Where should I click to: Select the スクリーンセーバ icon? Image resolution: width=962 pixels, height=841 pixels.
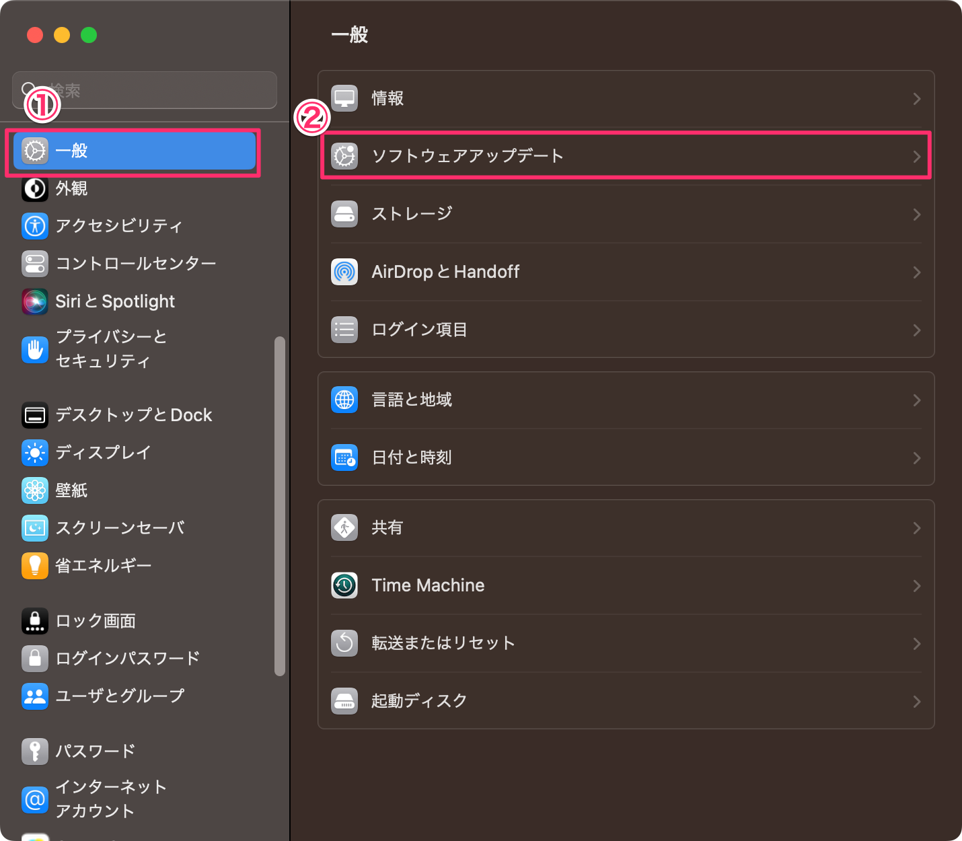(x=34, y=528)
